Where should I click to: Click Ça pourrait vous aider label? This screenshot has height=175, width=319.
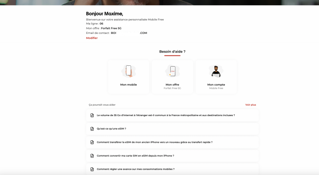[102, 105]
